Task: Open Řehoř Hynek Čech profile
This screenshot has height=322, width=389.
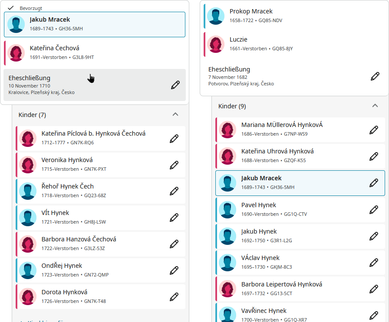Action: coord(67,186)
